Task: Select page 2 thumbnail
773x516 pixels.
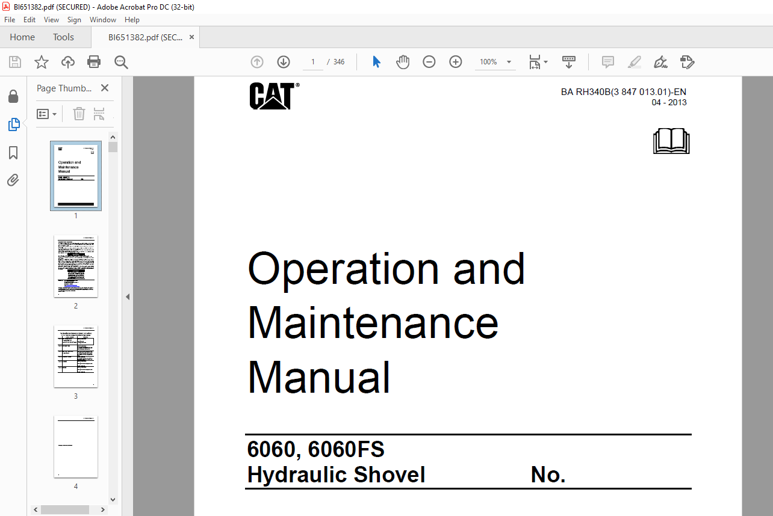Action: pos(76,266)
